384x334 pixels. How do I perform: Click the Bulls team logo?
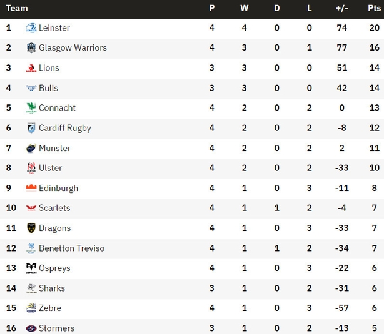[x=31, y=88]
